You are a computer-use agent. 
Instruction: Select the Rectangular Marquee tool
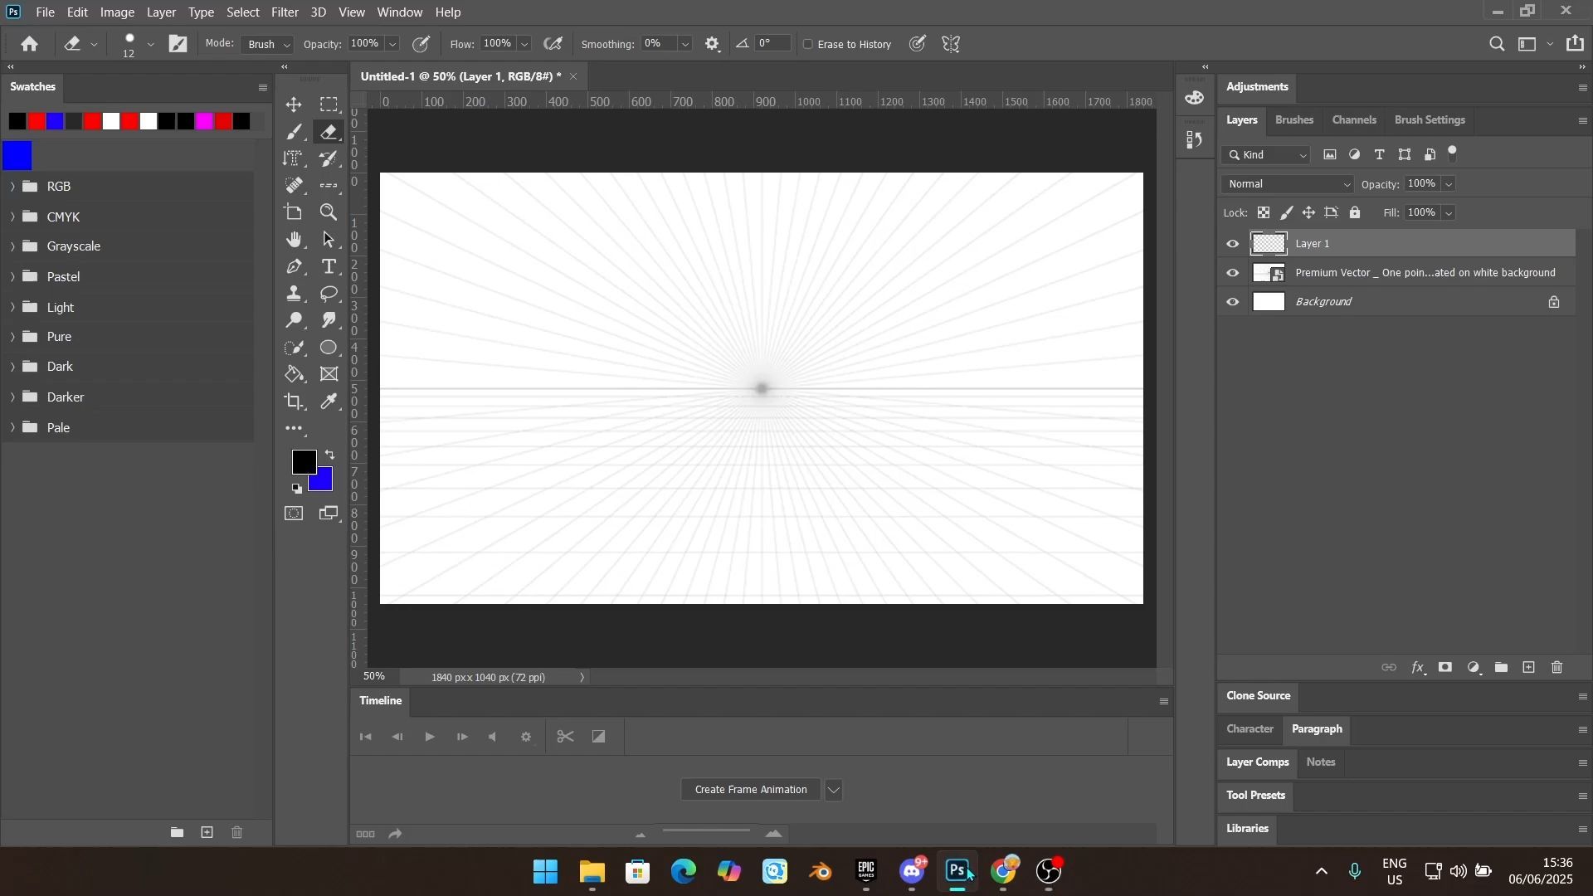329,105
